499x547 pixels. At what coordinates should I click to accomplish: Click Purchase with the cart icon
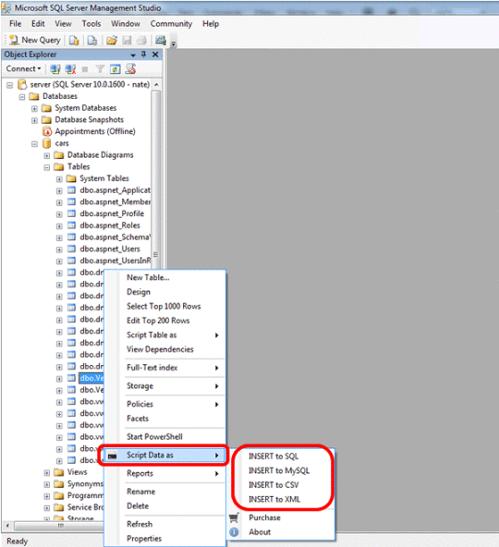pos(264,517)
